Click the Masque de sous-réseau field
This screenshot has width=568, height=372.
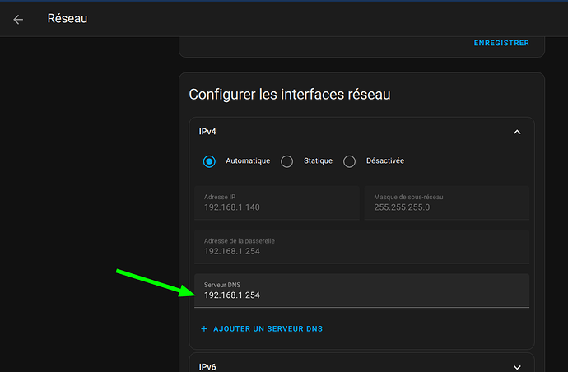[446, 203]
